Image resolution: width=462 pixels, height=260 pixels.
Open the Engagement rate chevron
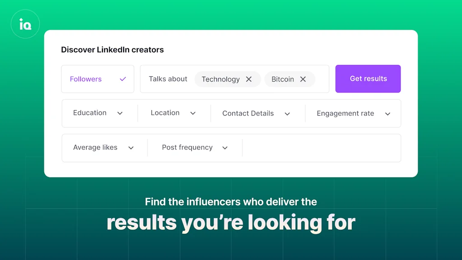pyautogui.click(x=388, y=114)
